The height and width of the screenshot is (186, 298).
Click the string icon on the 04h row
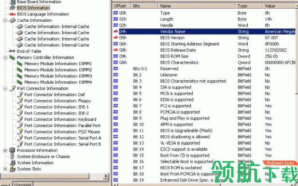coord(115,31)
